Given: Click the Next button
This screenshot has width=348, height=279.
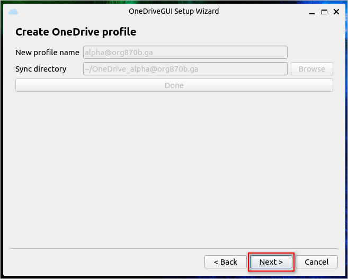Looking at the screenshot, I should pos(271,262).
